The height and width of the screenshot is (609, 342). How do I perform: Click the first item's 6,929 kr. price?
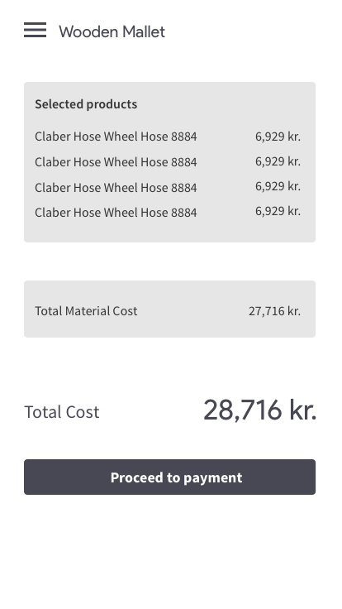point(278,137)
